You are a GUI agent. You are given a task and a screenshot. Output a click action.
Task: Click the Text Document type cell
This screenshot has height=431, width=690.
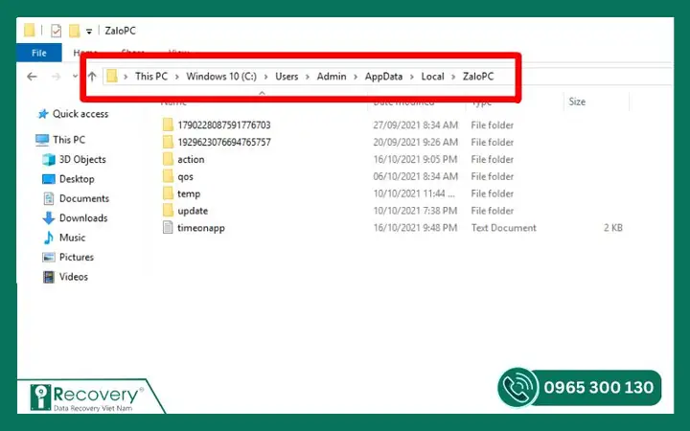point(504,228)
